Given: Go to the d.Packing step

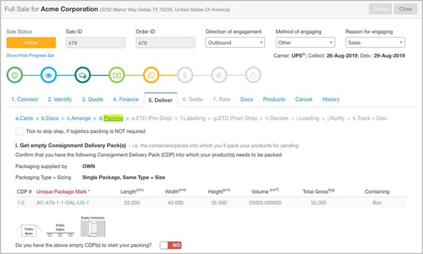Looking at the screenshot, I should pos(111,118).
